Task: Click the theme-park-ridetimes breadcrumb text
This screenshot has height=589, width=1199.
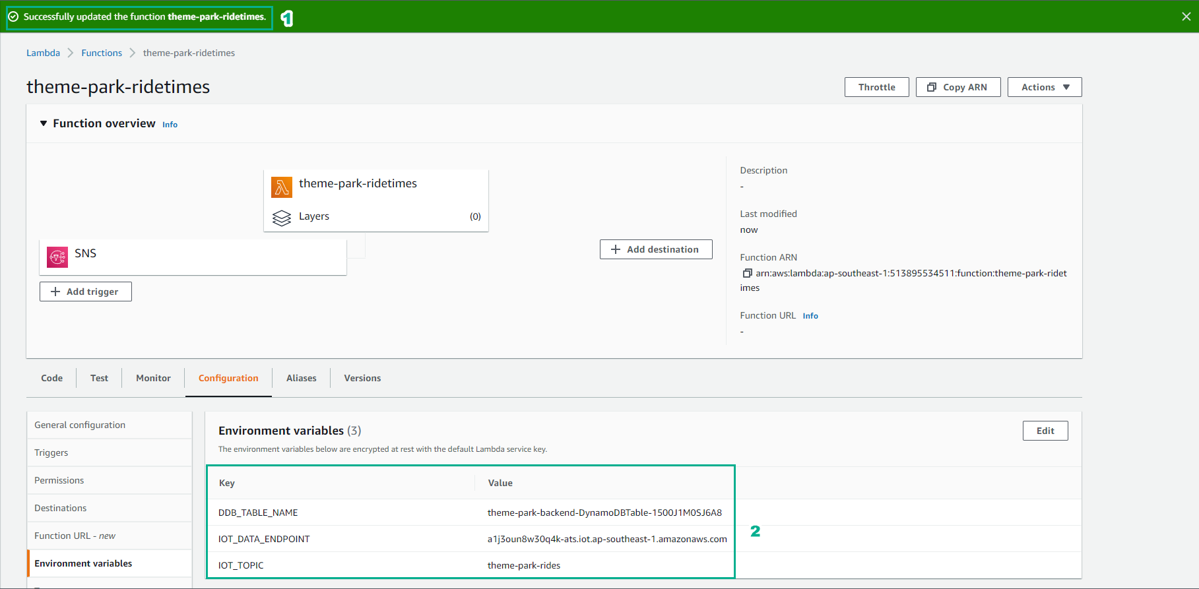Action: (x=189, y=53)
